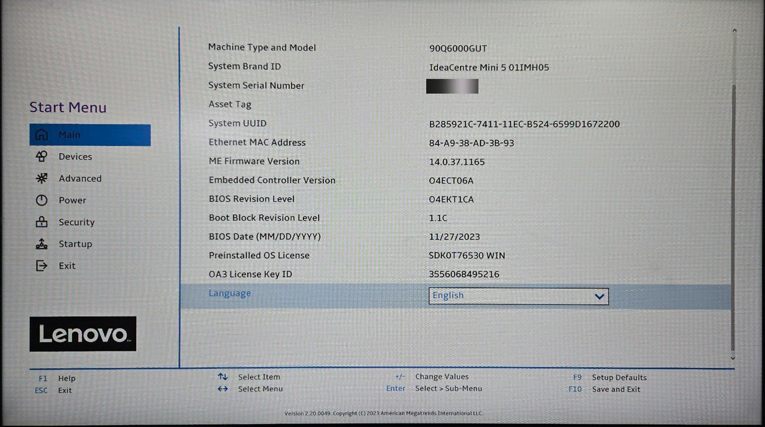Click the System Serial Number label
Viewport: 765px width, 427px height.
(x=256, y=85)
